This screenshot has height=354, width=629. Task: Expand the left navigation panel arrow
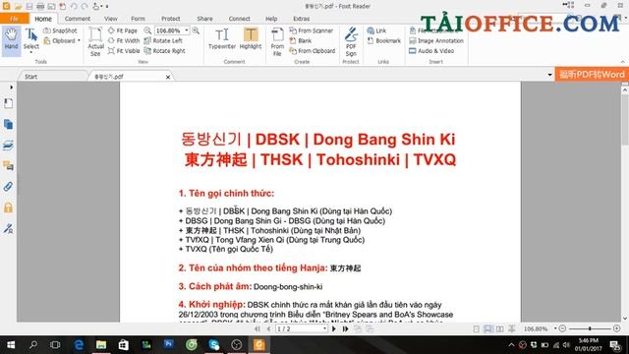[x=11, y=88]
